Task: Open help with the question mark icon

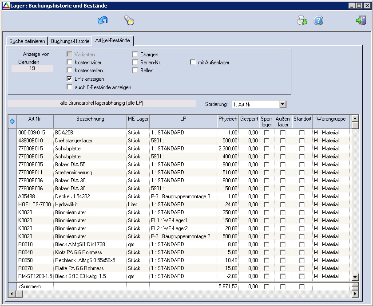Action: tap(318, 20)
